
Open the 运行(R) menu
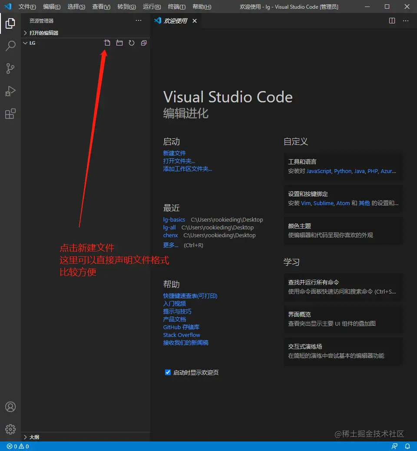click(x=152, y=7)
